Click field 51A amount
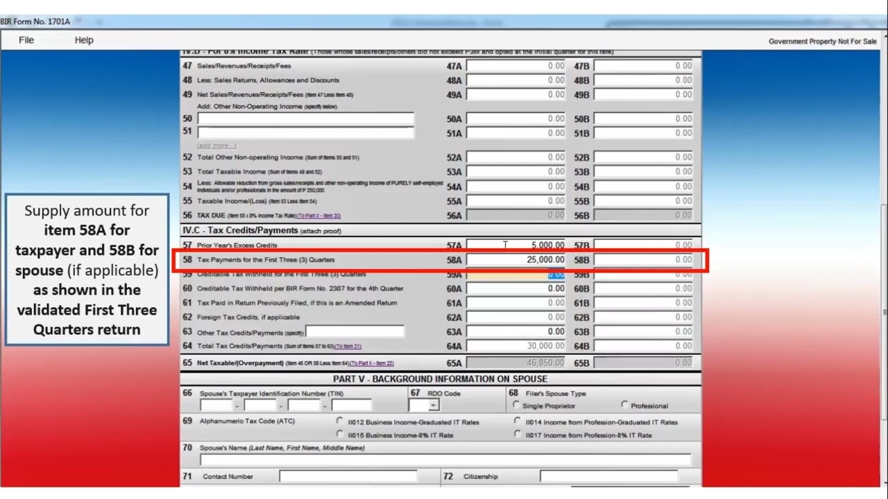This screenshot has width=888, height=499. tap(517, 133)
